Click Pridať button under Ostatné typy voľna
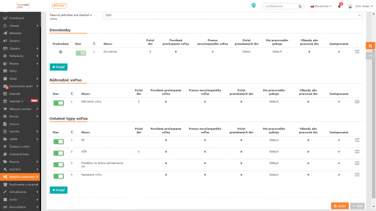 click(x=59, y=190)
